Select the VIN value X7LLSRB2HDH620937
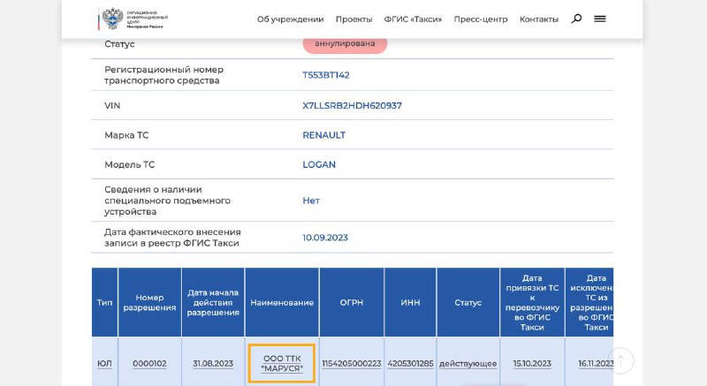Screen dimensions: 707x386 [352, 105]
